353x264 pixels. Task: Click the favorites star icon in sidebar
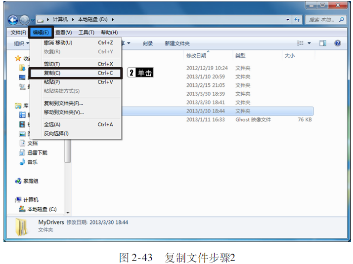18,58
